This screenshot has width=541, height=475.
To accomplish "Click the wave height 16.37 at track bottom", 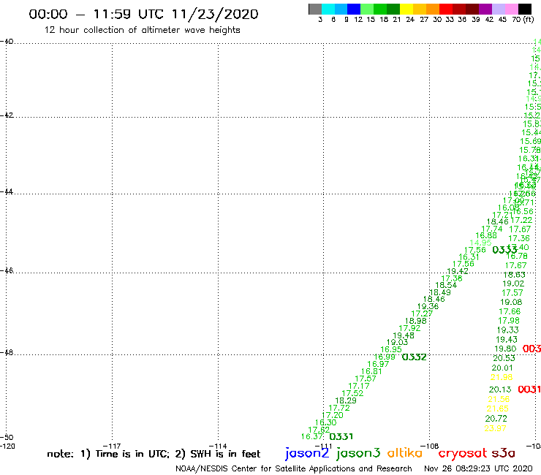I will [x=312, y=437].
